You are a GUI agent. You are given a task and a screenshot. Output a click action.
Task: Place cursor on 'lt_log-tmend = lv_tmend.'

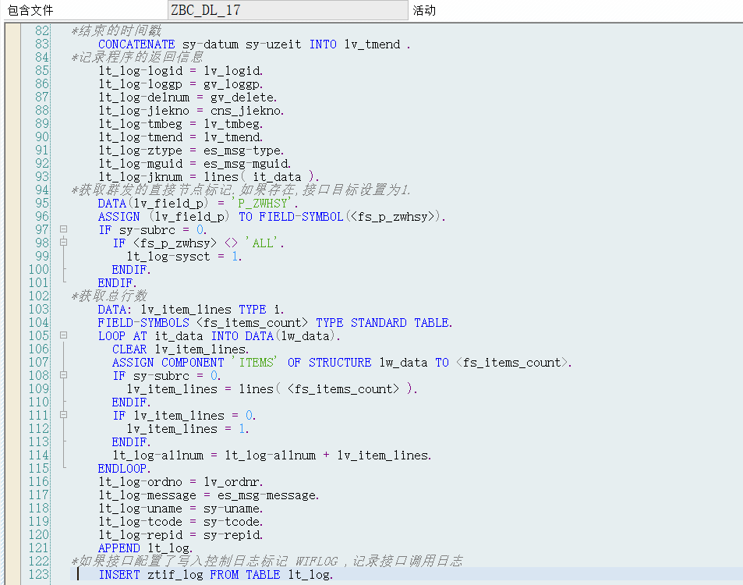[181, 137]
